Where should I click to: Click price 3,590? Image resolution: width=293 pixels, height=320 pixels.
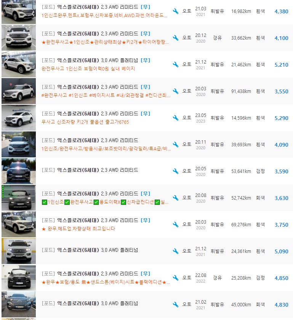coord(281,171)
